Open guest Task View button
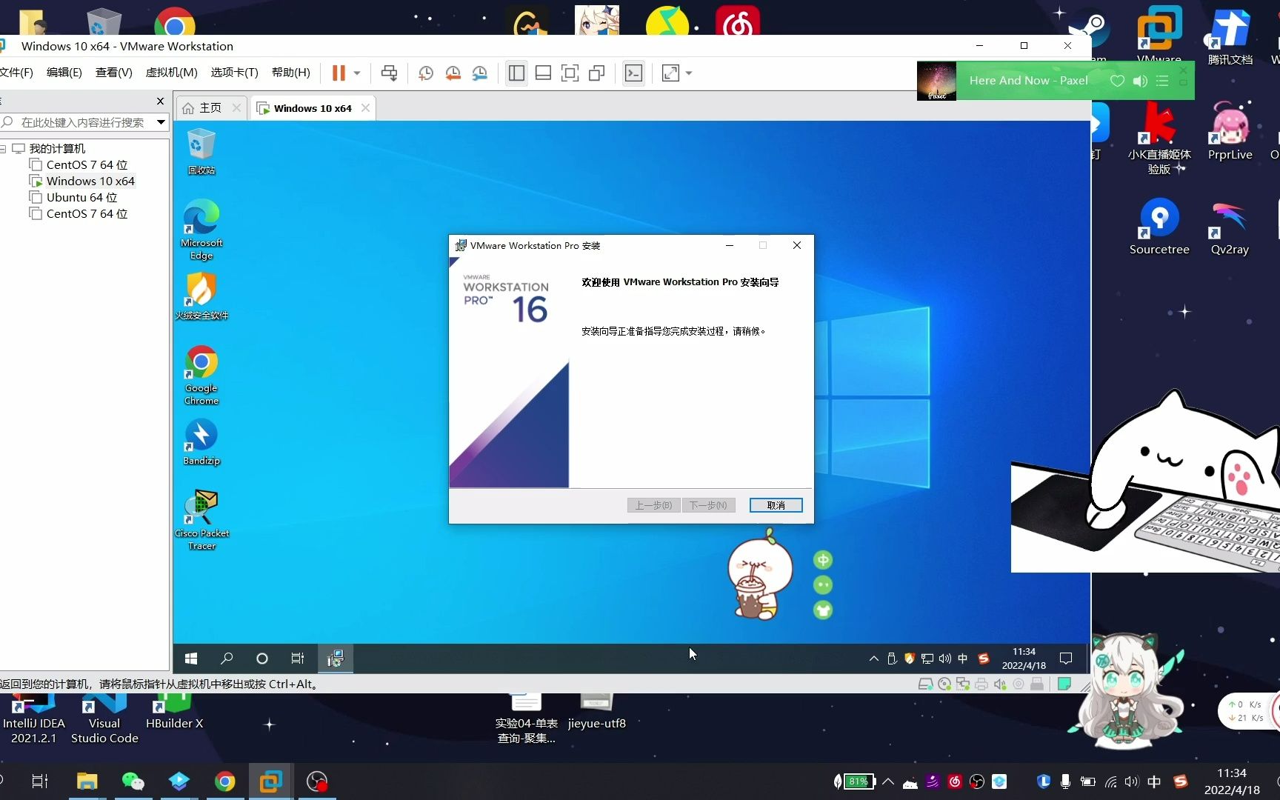This screenshot has width=1280, height=800. tap(297, 659)
